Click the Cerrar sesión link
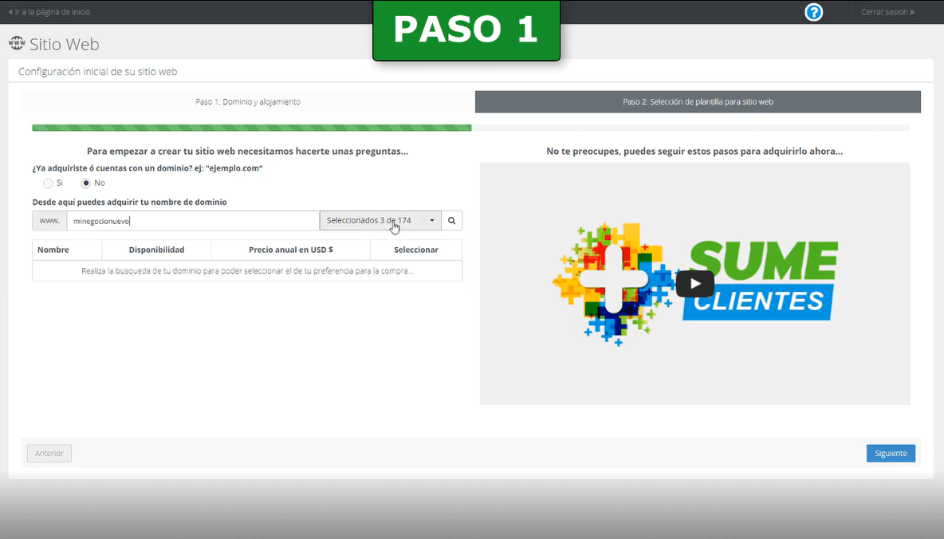Screen dimensions: 944x539 click(887, 12)
